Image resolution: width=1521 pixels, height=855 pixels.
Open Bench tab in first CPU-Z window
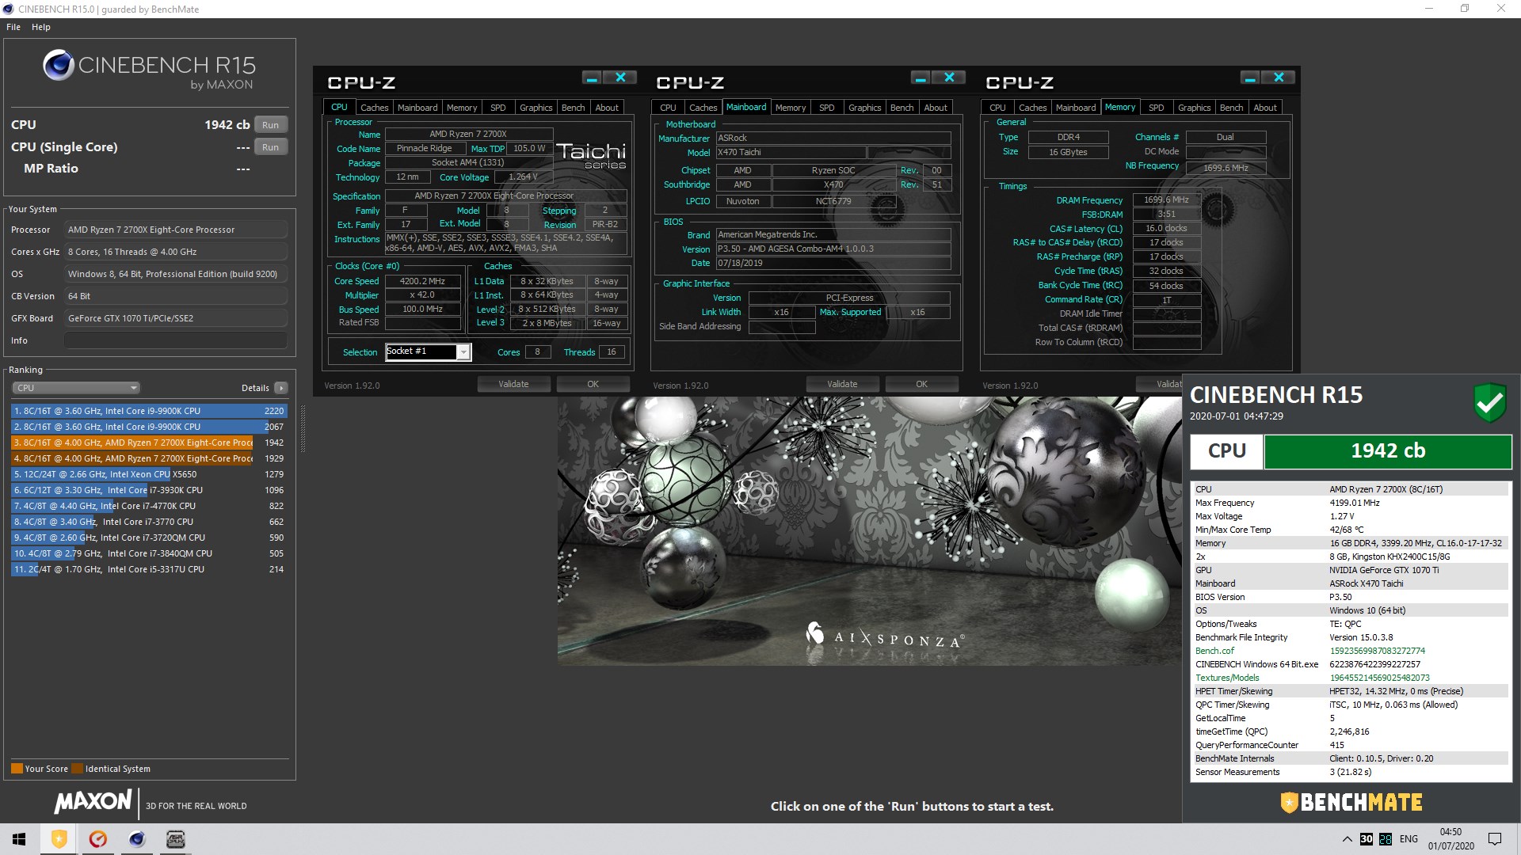click(x=573, y=108)
